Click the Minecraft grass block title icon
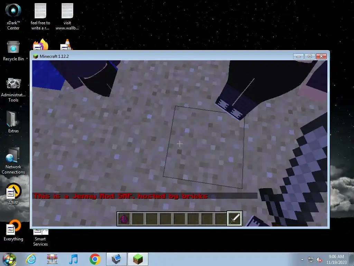This screenshot has height=266, width=354. click(x=36, y=56)
